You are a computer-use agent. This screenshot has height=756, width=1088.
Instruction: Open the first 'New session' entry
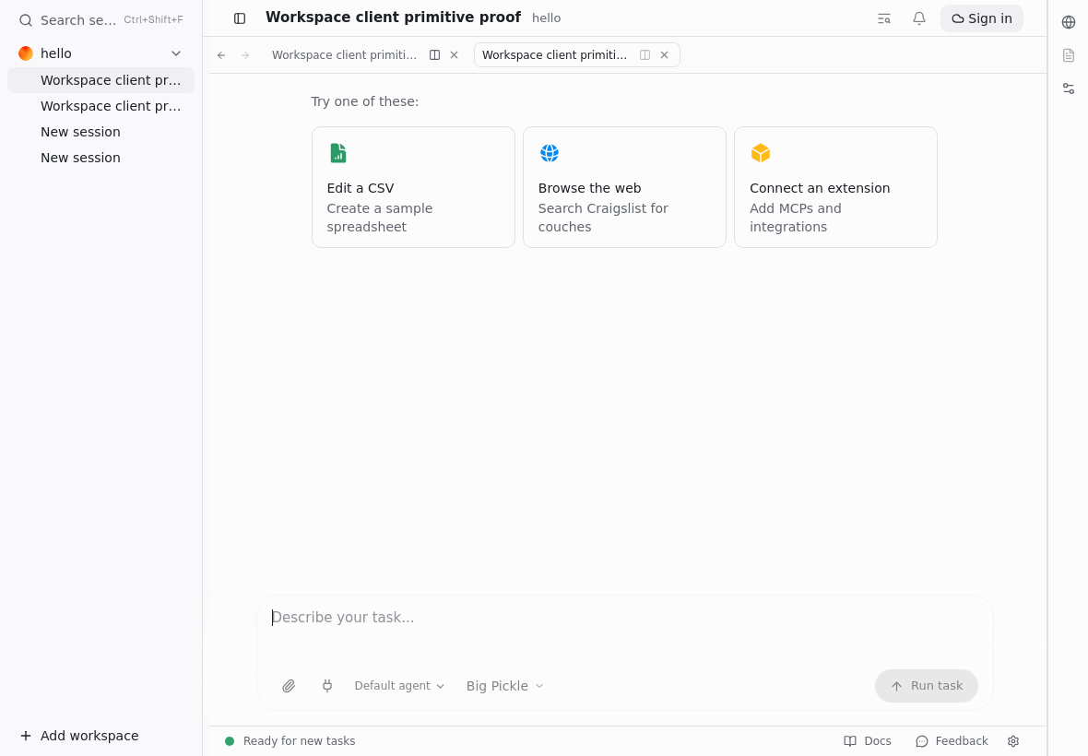101,132
